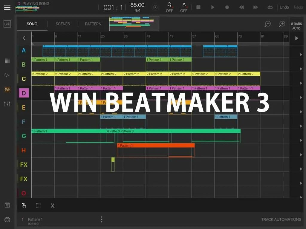This screenshot has height=229, width=306.
Task: Expand track B arrow on right
Action: [301, 69]
